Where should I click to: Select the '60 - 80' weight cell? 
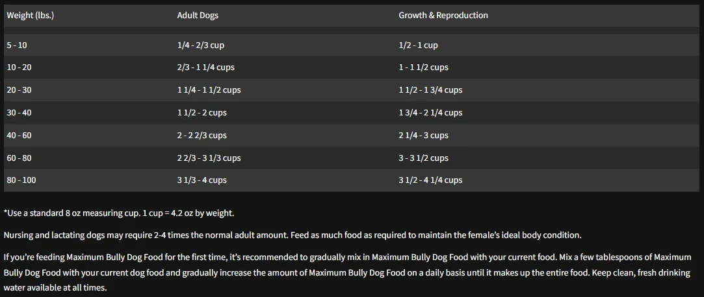coord(19,158)
